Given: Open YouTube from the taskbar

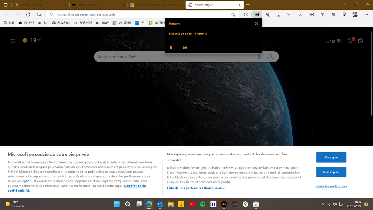Looking at the screenshot, I should 192,204.
